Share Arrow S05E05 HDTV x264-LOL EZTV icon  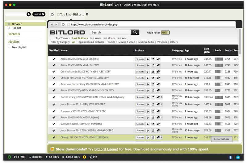pyautogui.click(x=153, y=65)
